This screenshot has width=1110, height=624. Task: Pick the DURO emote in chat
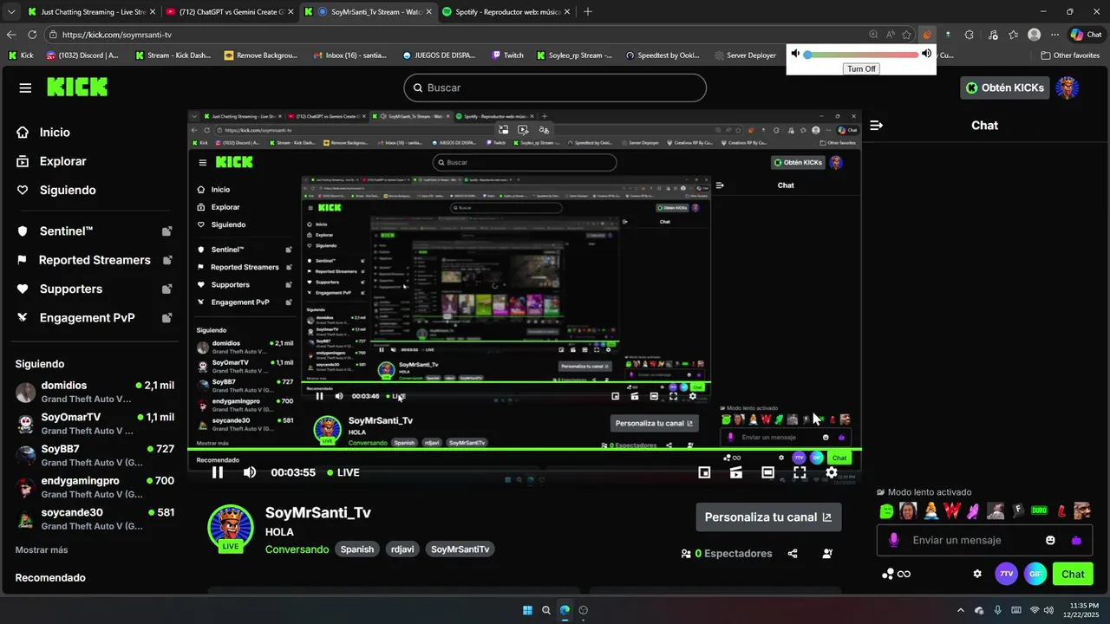[x=1039, y=511]
